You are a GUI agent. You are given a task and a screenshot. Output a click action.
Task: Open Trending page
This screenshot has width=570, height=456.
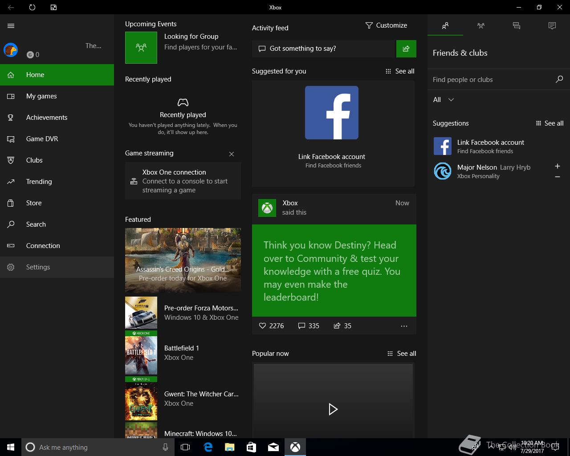(x=57, y=182)
